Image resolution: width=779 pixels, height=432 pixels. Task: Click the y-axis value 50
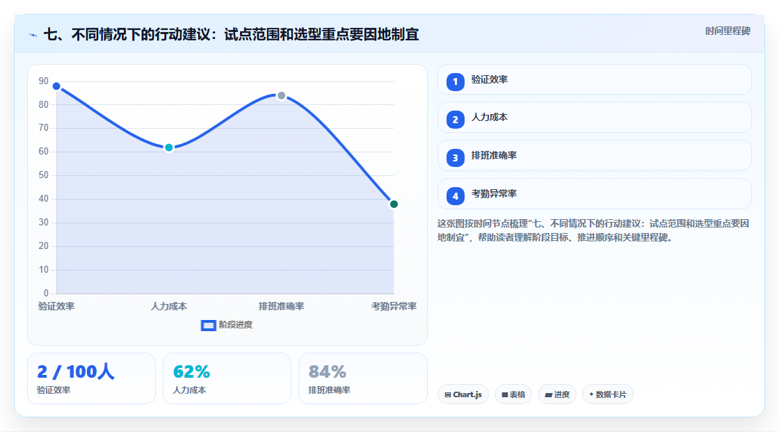tap(44, 175)
